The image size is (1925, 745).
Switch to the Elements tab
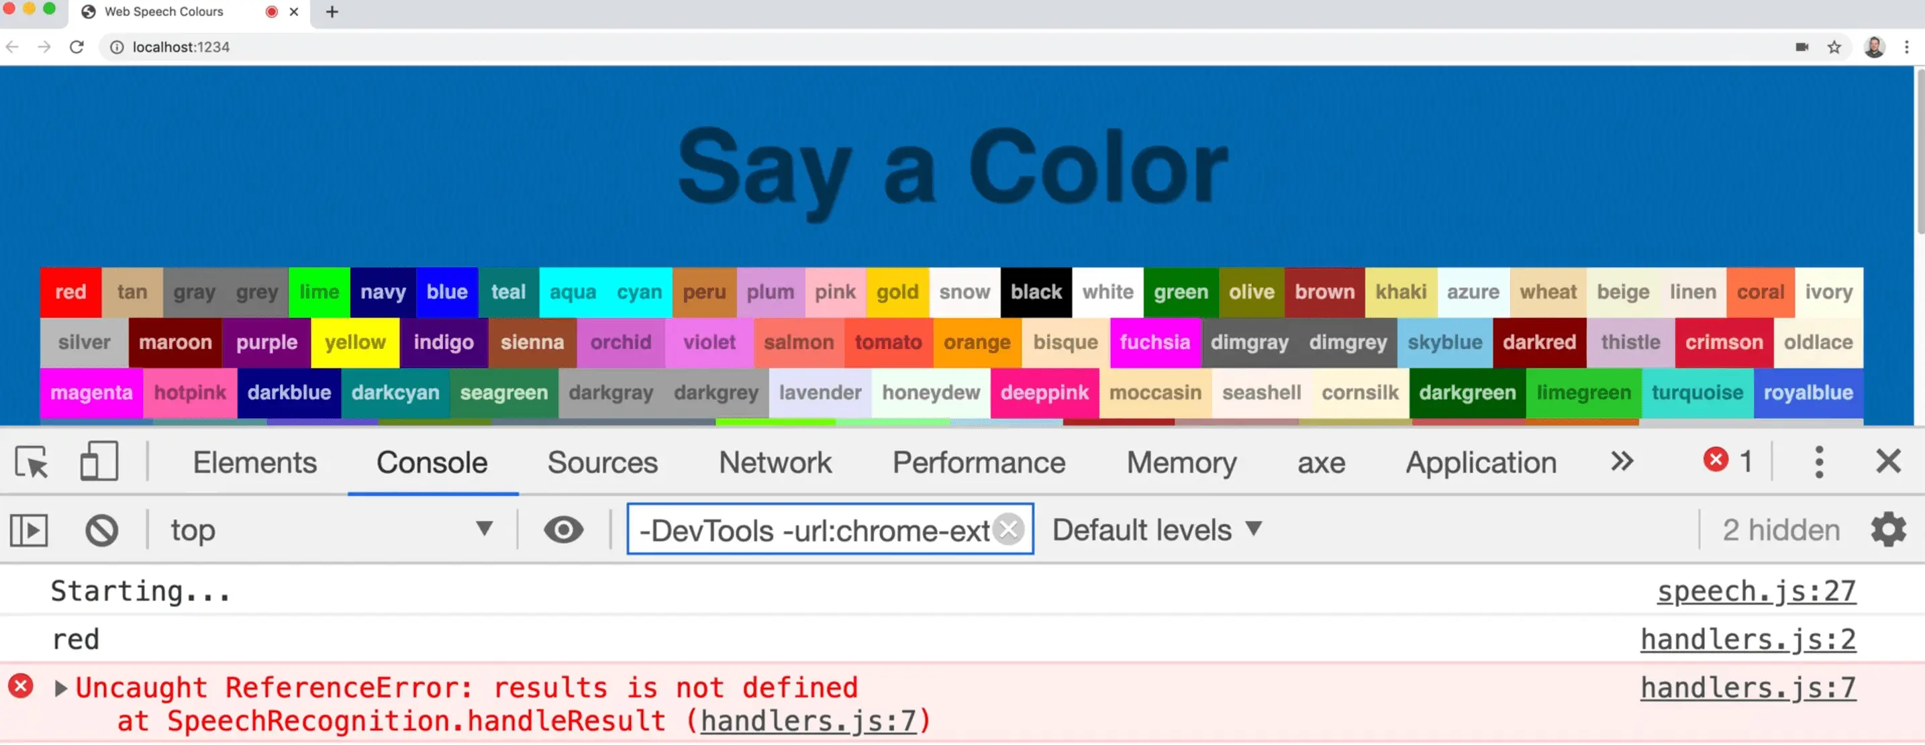[255, 462]
